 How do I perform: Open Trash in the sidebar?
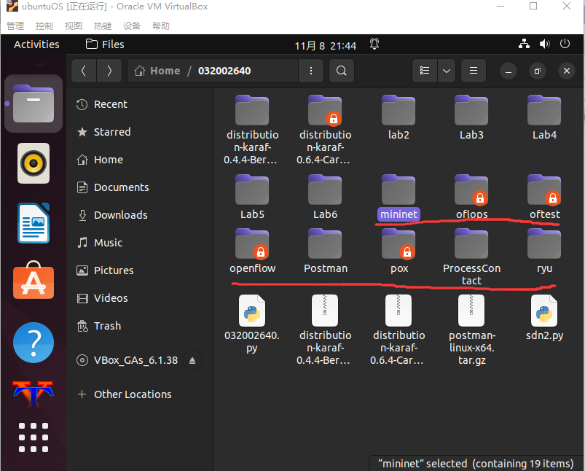coord(140,326)
